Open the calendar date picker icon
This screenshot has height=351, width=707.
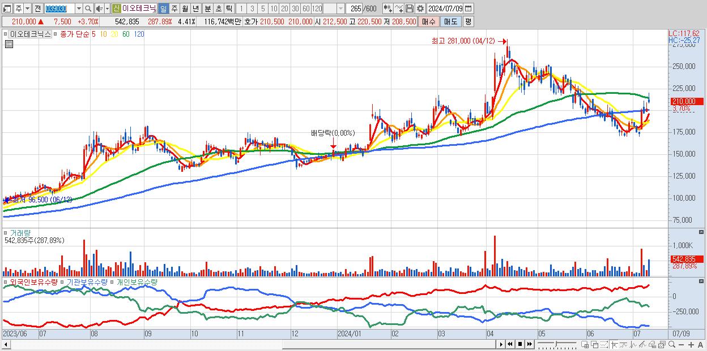[468, 8]
